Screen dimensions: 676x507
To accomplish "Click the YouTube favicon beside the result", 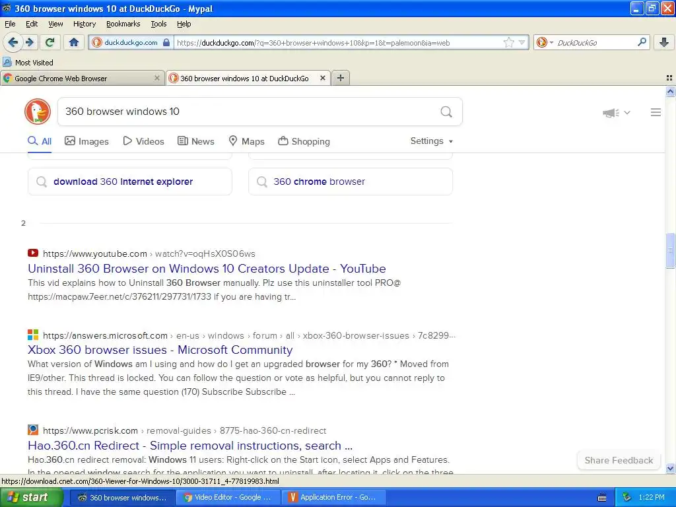I will coord(33,253).
